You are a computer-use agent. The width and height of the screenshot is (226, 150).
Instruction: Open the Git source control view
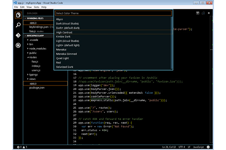tap(18, 35)
